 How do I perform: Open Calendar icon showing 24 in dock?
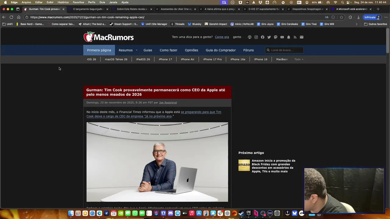click(114, 214)
